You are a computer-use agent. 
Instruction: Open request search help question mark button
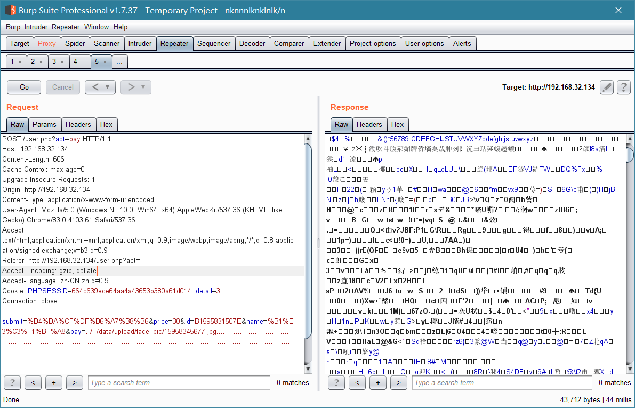pos(12,382)
